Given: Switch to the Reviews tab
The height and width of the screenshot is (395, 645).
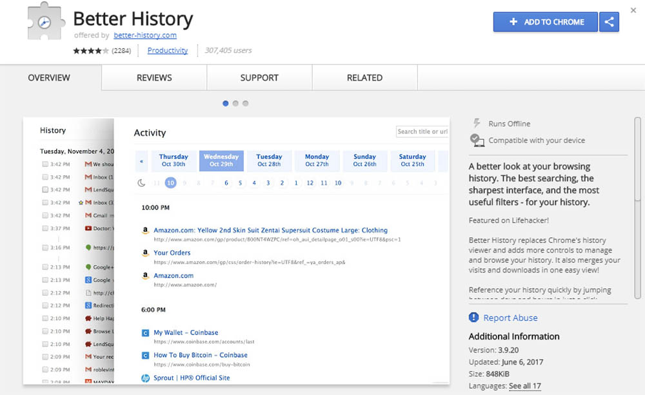Looking at the screenshot, I should coord(154,78).
